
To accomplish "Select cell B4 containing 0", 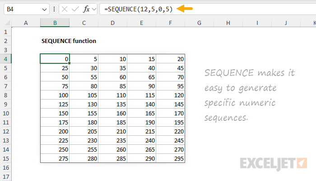I will pos(55,59).
